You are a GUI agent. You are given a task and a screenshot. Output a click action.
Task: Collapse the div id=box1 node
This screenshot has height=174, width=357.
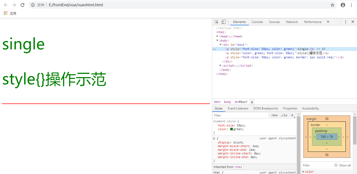click(x=221, y=45)
